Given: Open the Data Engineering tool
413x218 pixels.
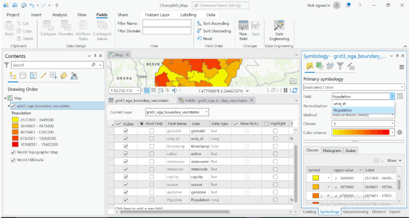Looking at the screenshot, I should pyautogui.click(x=279, y=30).
